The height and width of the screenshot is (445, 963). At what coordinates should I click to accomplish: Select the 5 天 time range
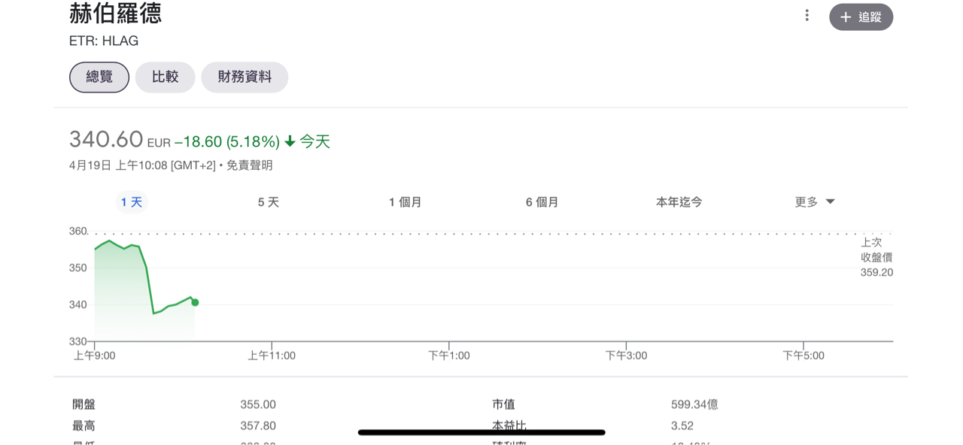[267, 201]
